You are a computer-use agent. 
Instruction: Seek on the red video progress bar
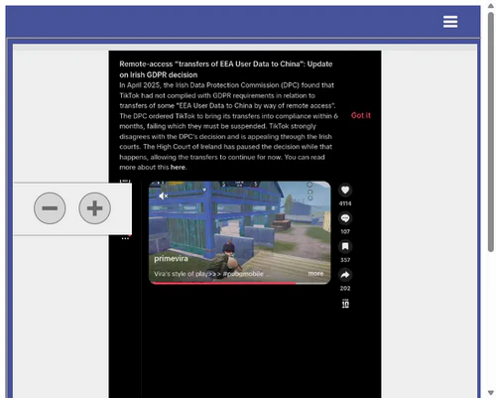coord(240,283)
